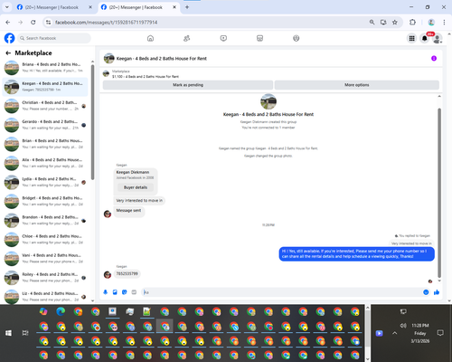Open Microsoft Edge from taskbar
This screenshot has height=362, width=452.
tap(61, 311)
